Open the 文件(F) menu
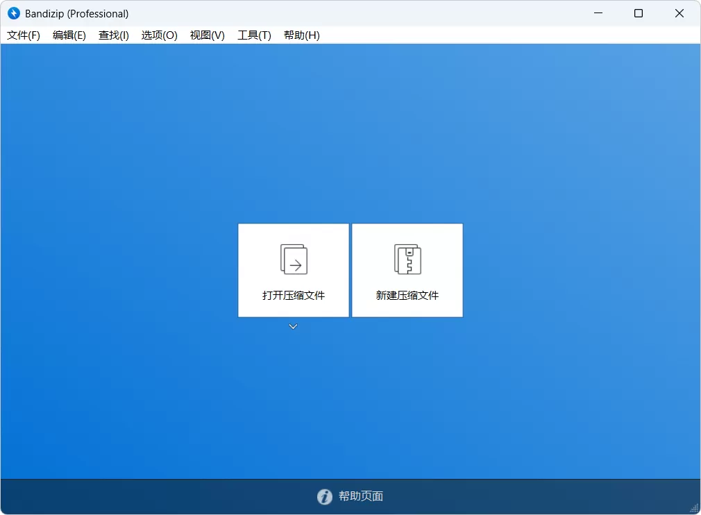Viewport: 701px width, 515px height. pyautogui.click(x=23, y=35)
